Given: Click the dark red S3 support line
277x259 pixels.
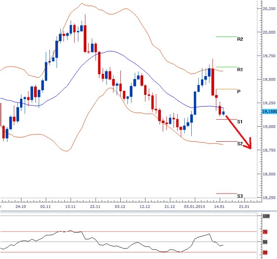Looking at the screenshot, I should pos(227,194).
